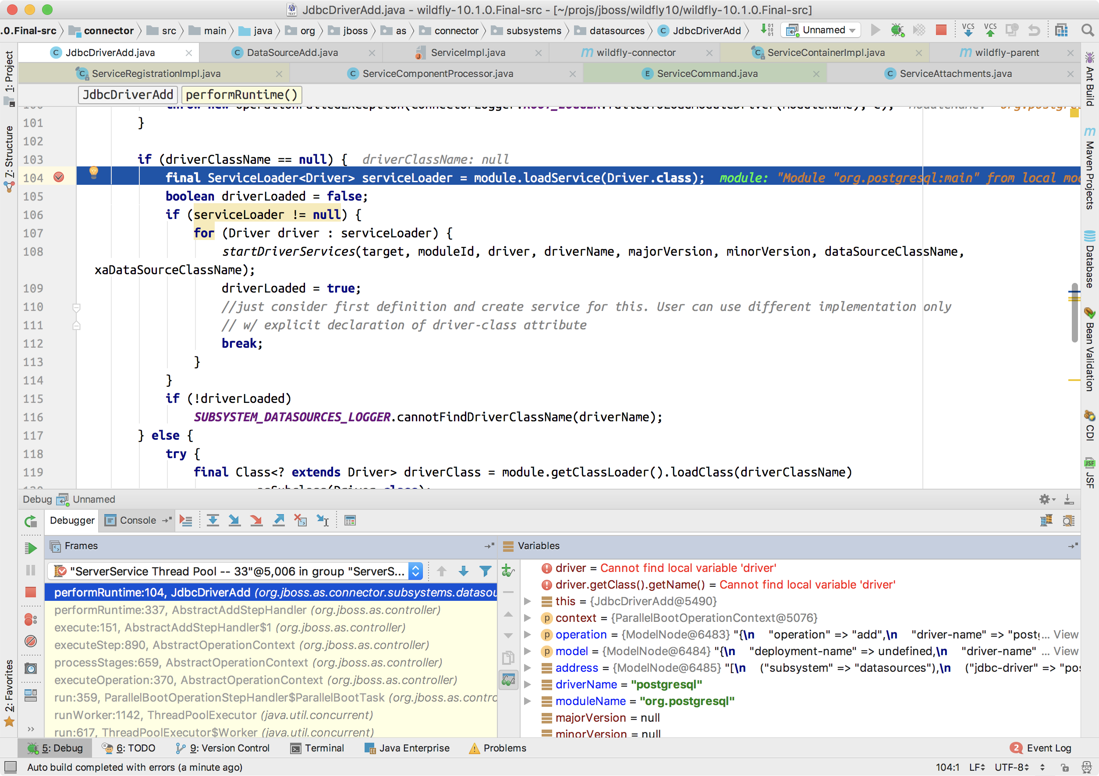
Task: Click Step Out debug icon
Action: (x=279, y=521)
